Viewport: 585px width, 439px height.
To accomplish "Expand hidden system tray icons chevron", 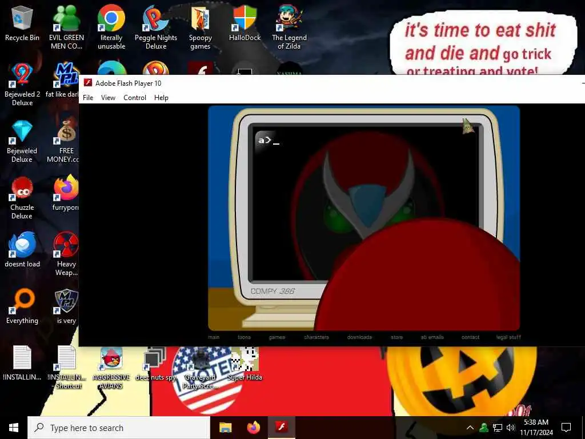I will 470,428.
